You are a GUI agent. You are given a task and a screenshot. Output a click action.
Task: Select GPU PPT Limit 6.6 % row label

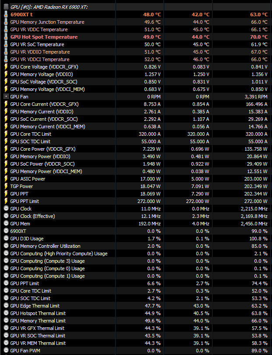click(x=25, y=283)
